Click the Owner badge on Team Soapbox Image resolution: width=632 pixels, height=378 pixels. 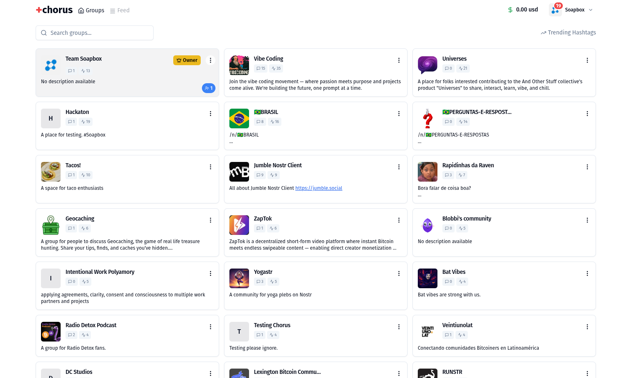click(x=187, y=60)
